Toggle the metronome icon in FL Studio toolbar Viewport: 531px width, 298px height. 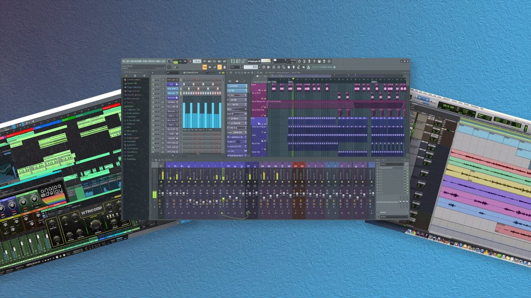pyautogui.click(x=205, y=61)
